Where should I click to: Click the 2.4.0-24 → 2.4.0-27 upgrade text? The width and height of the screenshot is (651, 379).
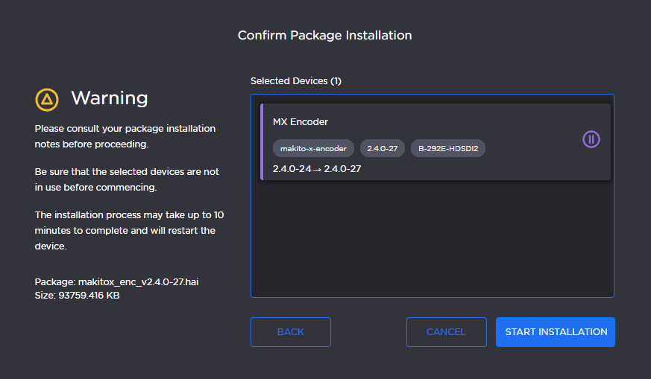click(317, 169)
